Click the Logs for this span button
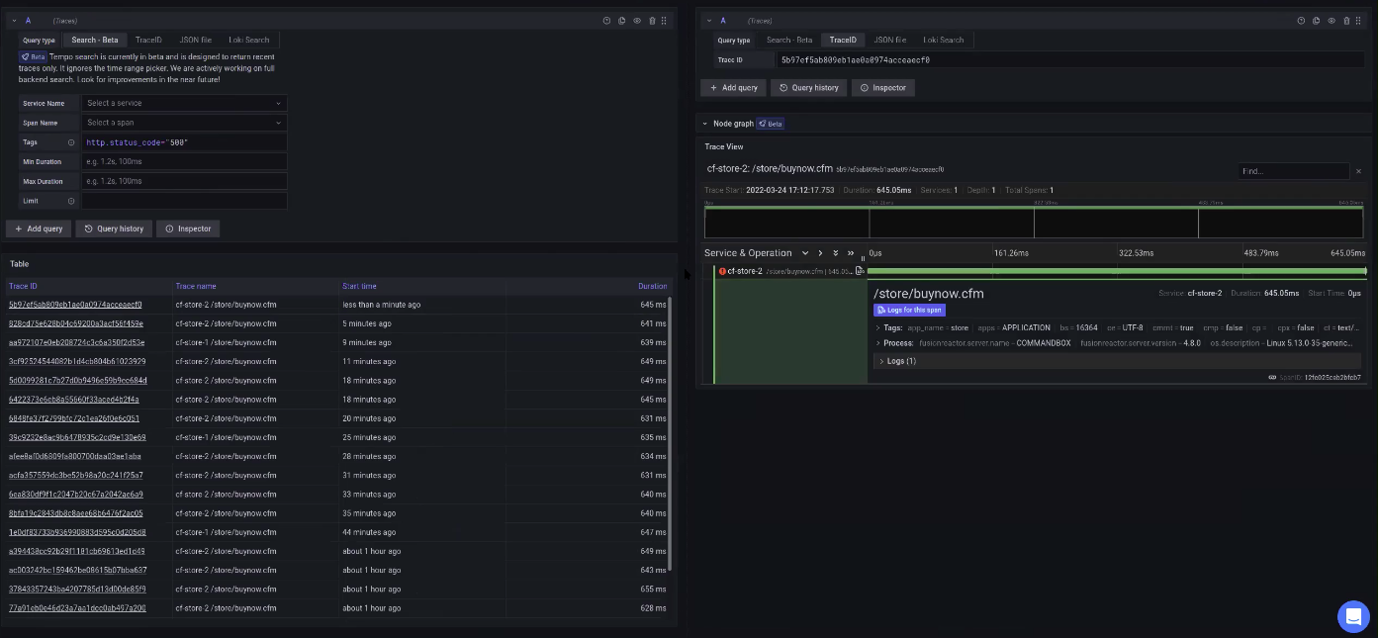Viewport: 1378px width, 638px height. click(909, 310)
